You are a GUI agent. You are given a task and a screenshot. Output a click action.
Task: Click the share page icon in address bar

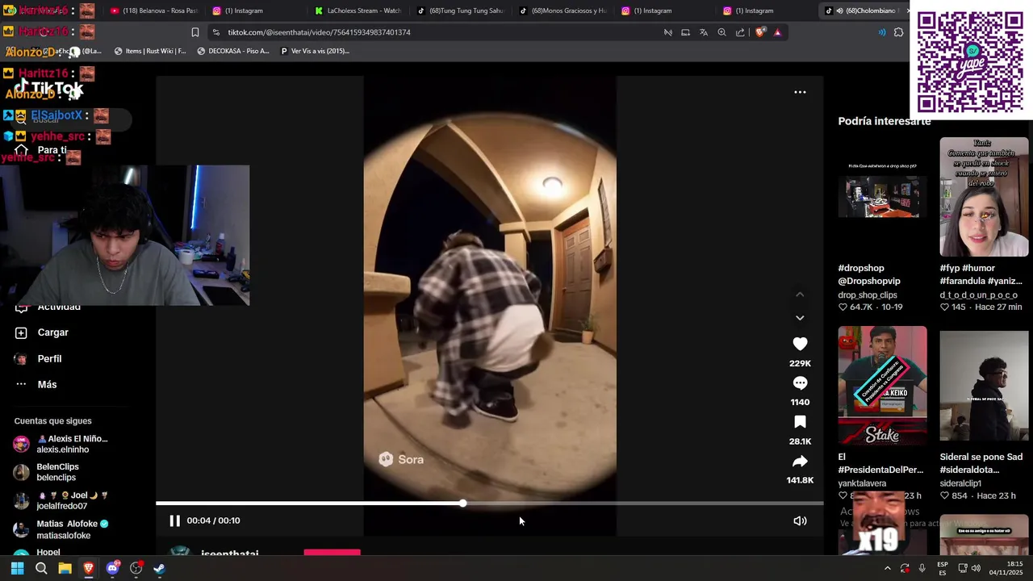(x=740, y=32)
